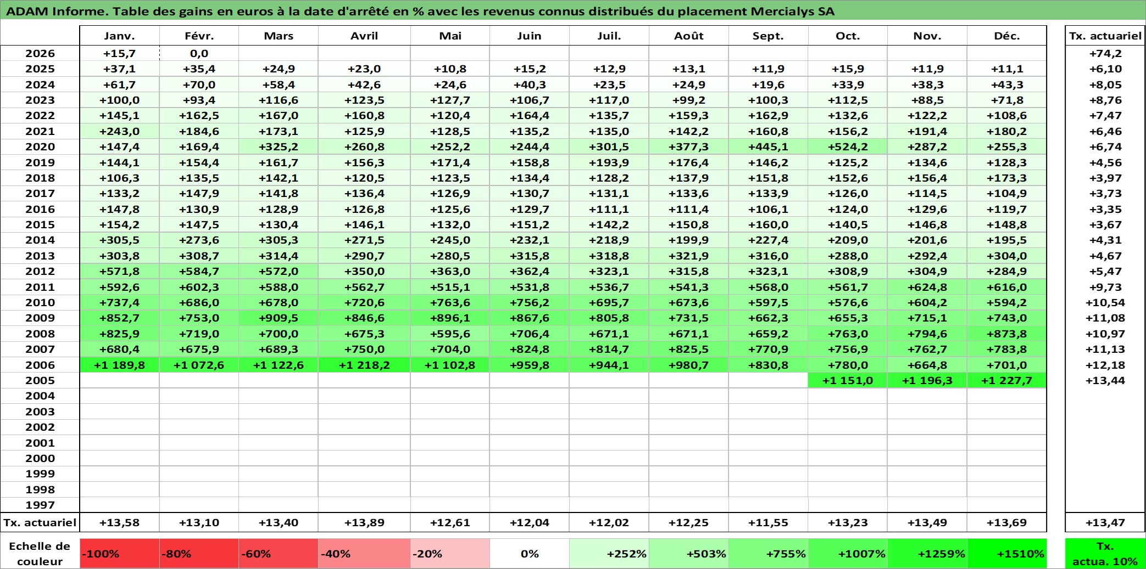Select the 2020 row label
Viewport: 1146px width, 569px height.
[x=40, y=147]
